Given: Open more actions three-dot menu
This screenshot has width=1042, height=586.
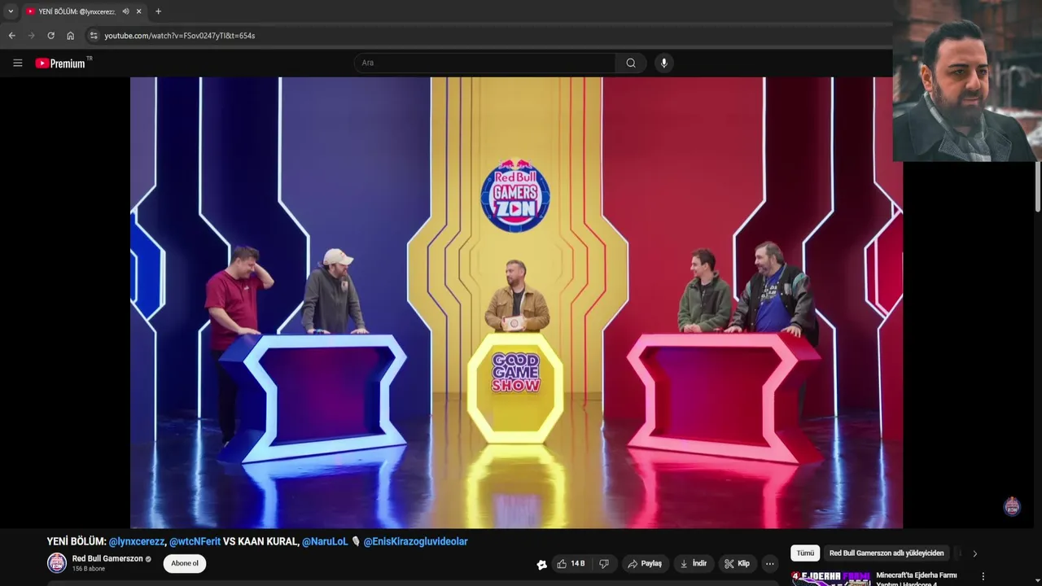Looking at the screenshot, I should coord(770,563).
